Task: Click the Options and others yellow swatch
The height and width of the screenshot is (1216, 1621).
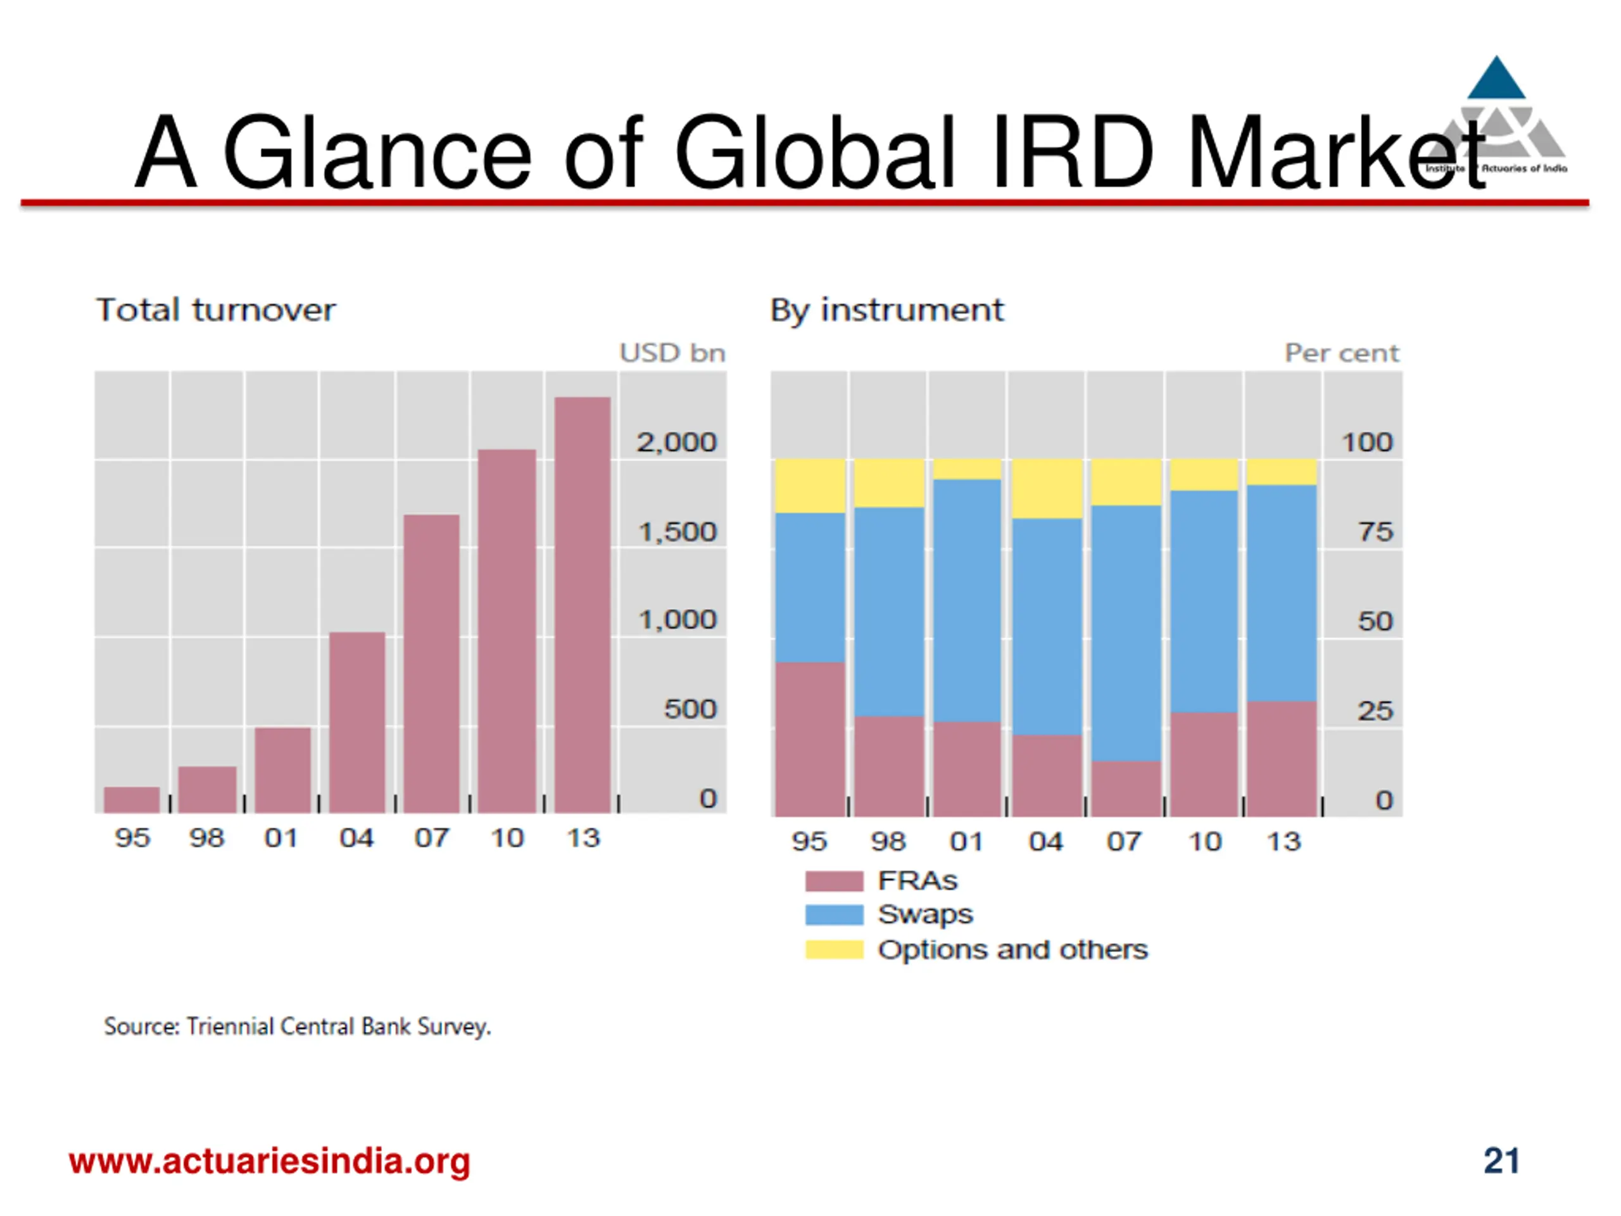Action: click(834, 949)
